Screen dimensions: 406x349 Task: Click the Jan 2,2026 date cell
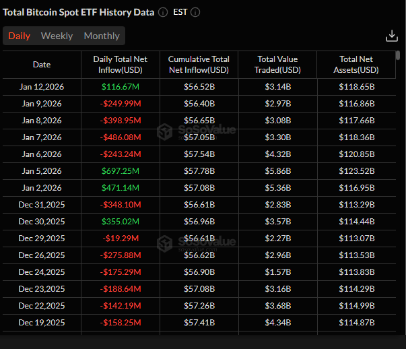[x=42, y=188]
